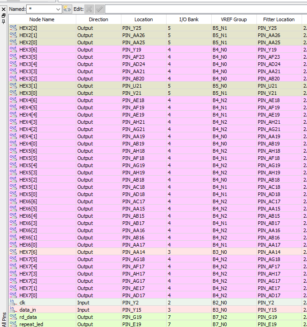The width and height of the screenshot is (307, 327).
Task: Click the output pin icon for HEX4[6]
Action: coord(14,100)
